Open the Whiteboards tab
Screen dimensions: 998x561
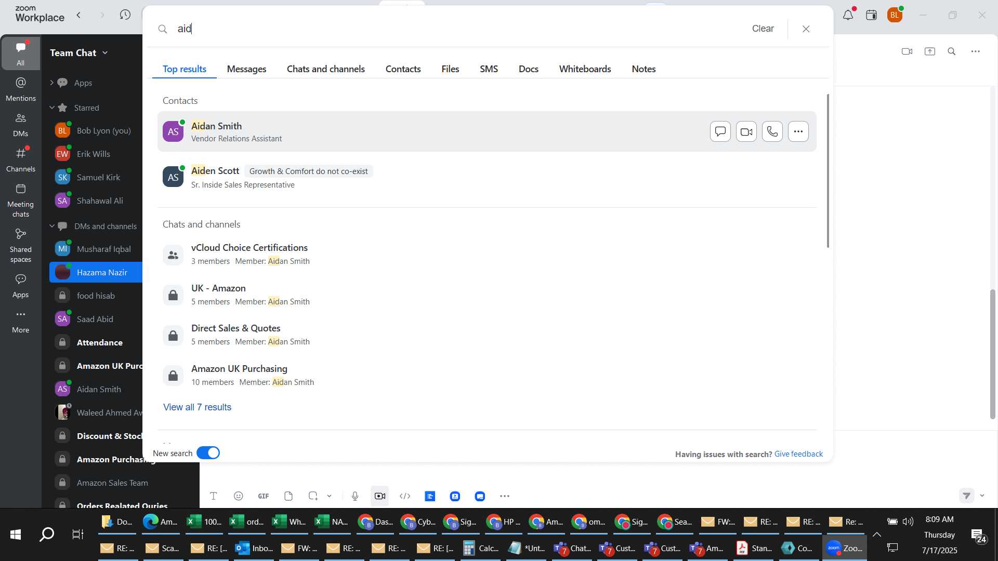point(585,69)
